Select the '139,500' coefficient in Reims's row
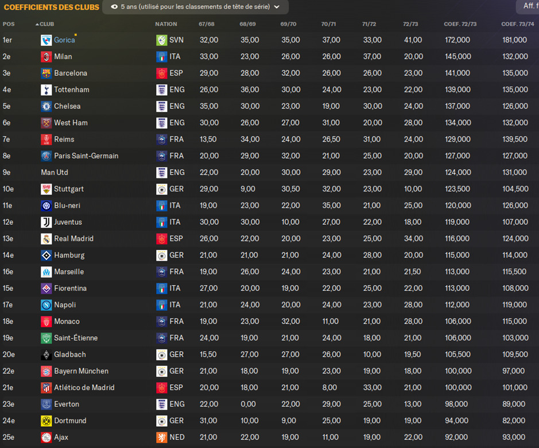The image size is (539, 448). coord(515,139)
